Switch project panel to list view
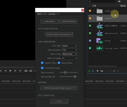 click(x=93, y=71)
